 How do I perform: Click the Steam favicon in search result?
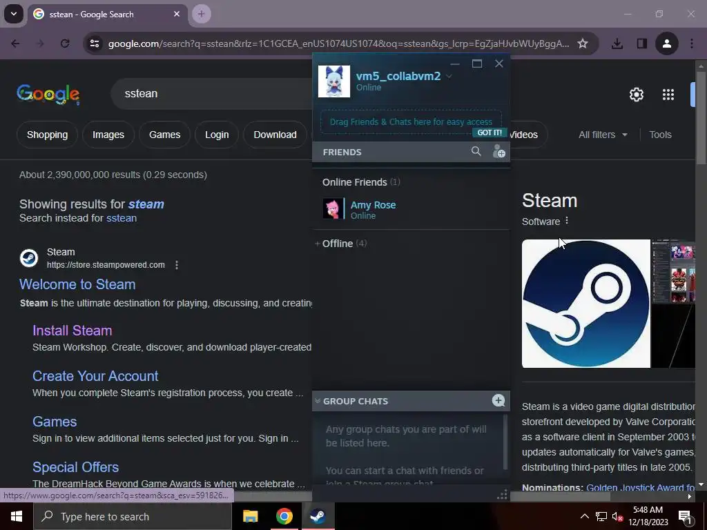(x=29, y=258)
